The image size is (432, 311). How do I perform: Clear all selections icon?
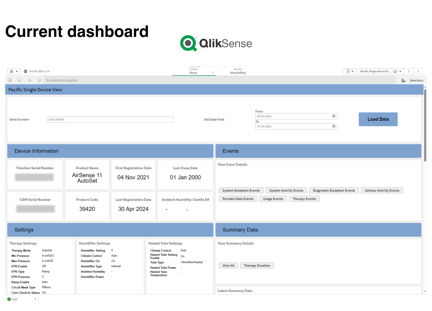pos(39,80)
